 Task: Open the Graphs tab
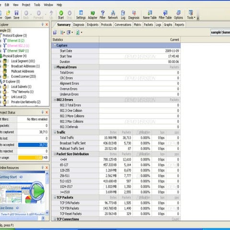pos(168,24)
